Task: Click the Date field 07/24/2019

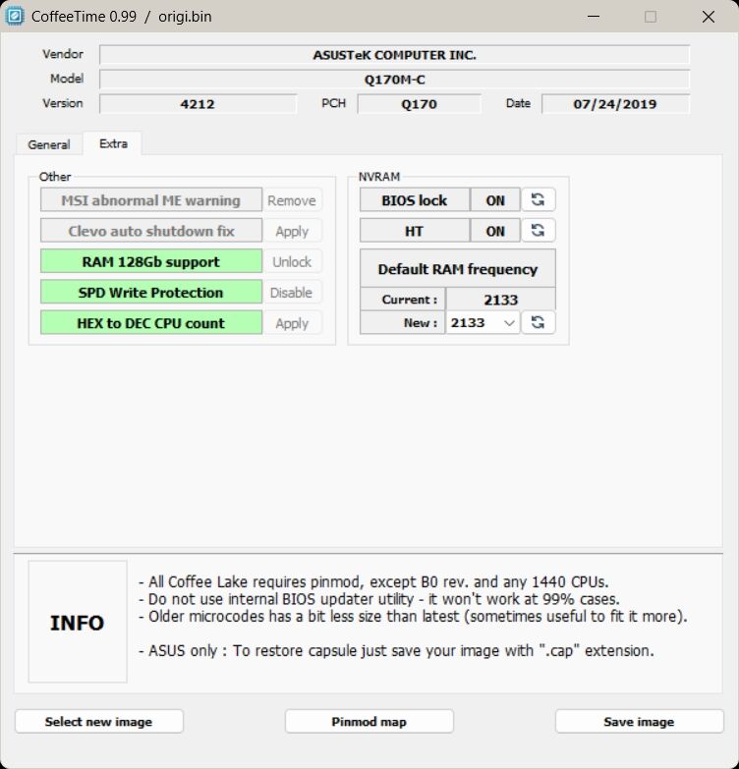Action: pos(615,103)
